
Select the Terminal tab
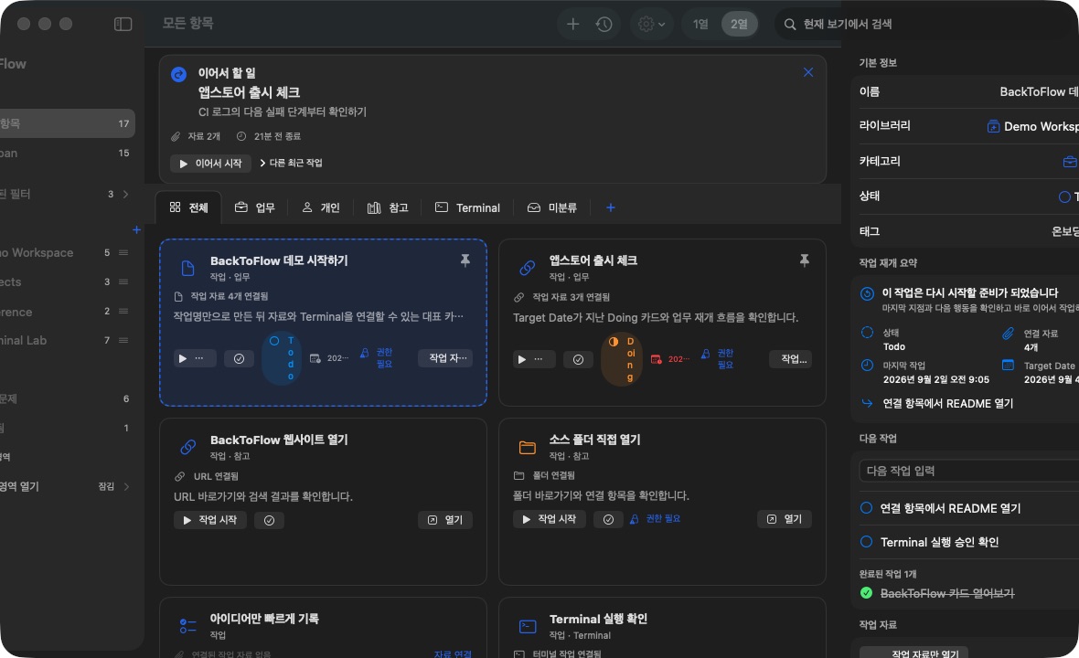(467, 207)
